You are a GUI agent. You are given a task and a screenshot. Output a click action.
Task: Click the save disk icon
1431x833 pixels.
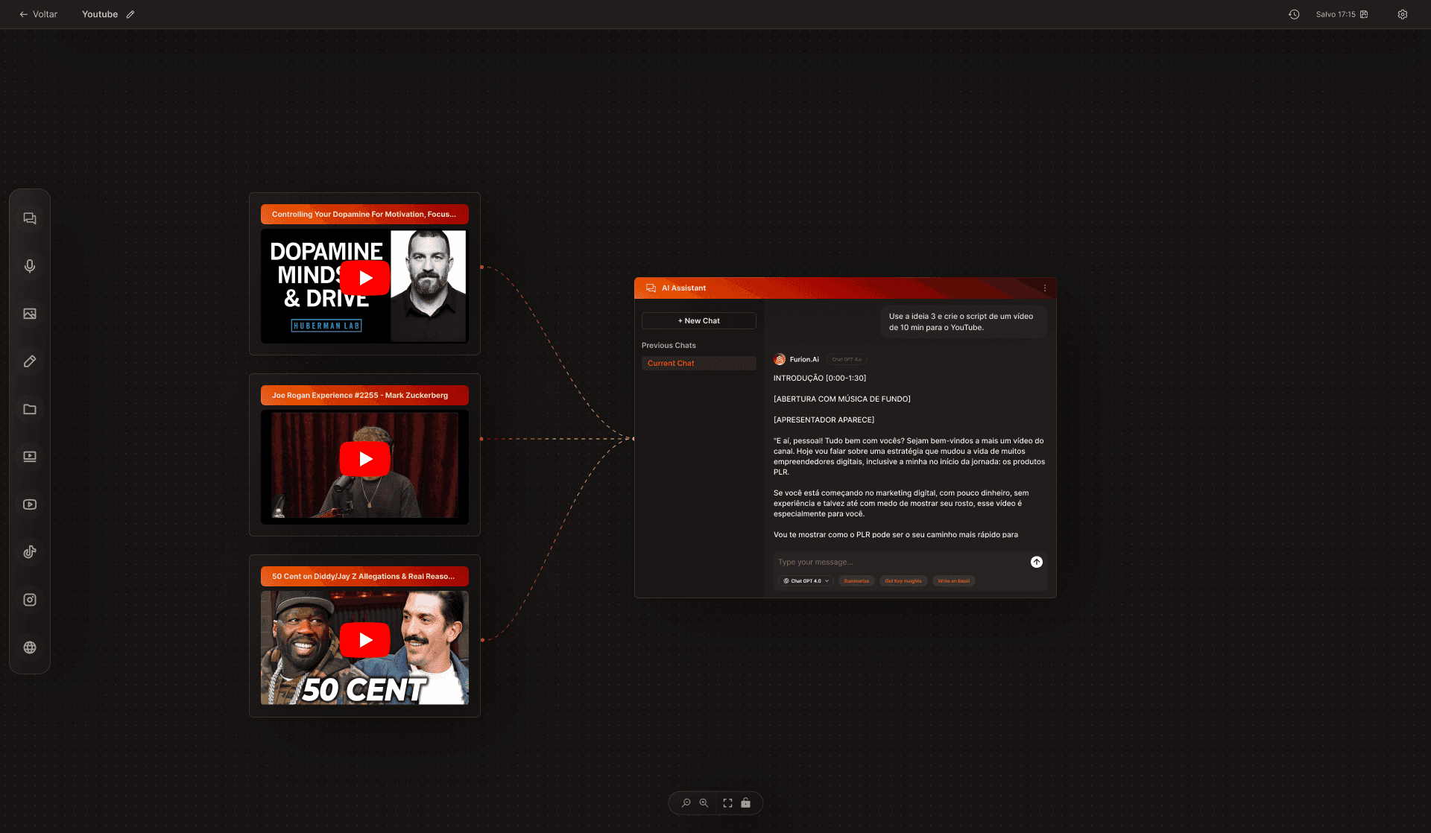coord(1364,14)
